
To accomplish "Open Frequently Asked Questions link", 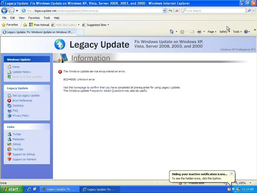I will pos(106,91).
